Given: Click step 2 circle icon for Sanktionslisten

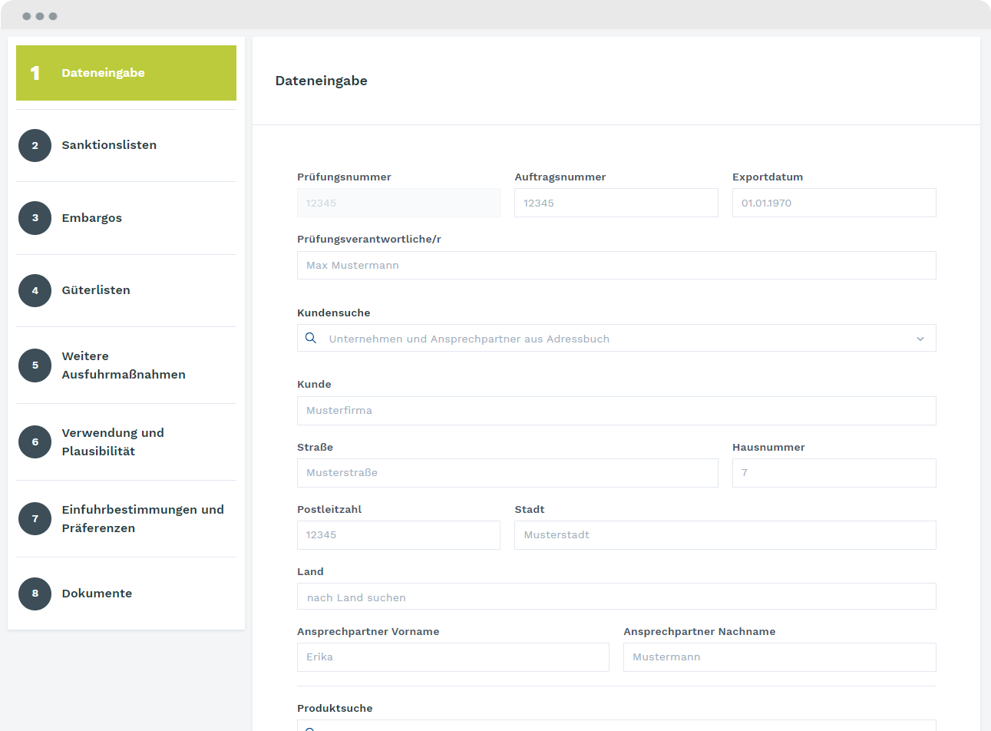Looking at the screenshot, I should click(35, 145).
